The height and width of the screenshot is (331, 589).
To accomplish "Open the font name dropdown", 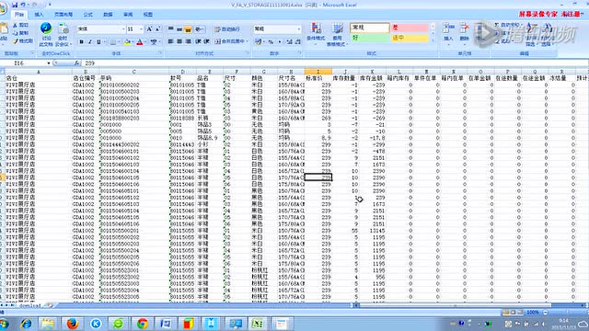I will coord(123,29).
